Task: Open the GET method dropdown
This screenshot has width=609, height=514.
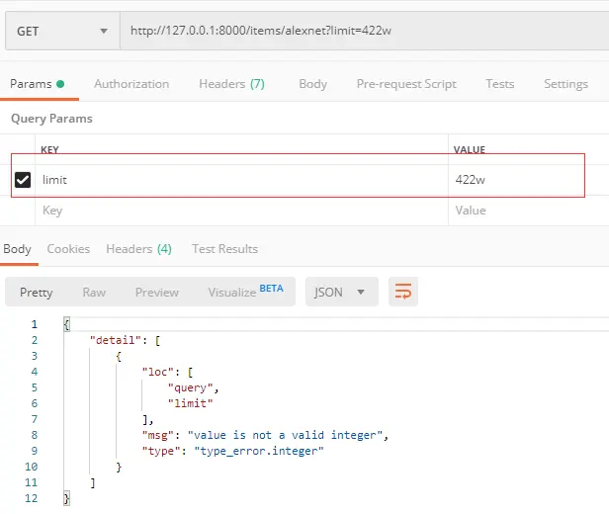Action: [x=61, y=31]
